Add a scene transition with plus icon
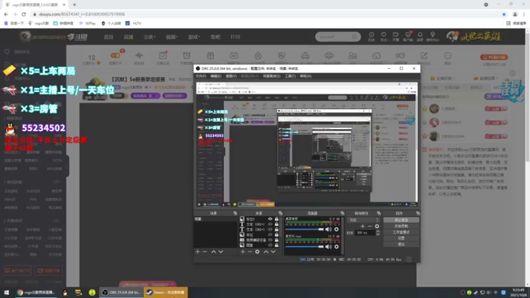 [x=362, y=226]
